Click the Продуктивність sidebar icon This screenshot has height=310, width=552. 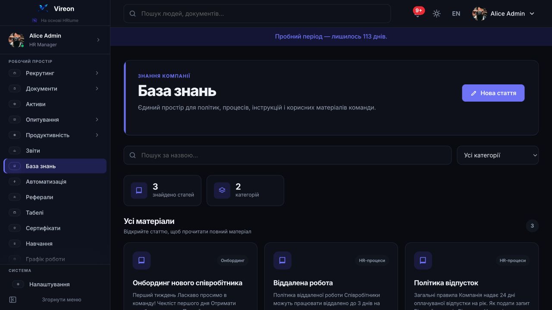click(15, 135)
